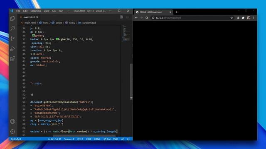The image size is (266, 149).
Task: Open the Run menu
Action: pos(61,11)
